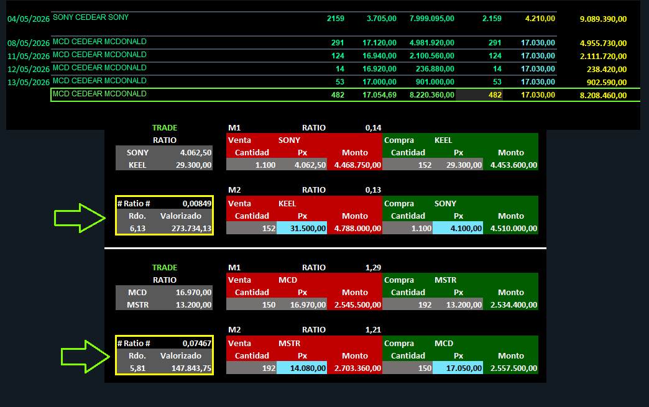Image resolution: width=649 pixels, height=407 pixels.
Task: Click MCD total amount 8.220.360,00
Action: (x=431, y=95)
